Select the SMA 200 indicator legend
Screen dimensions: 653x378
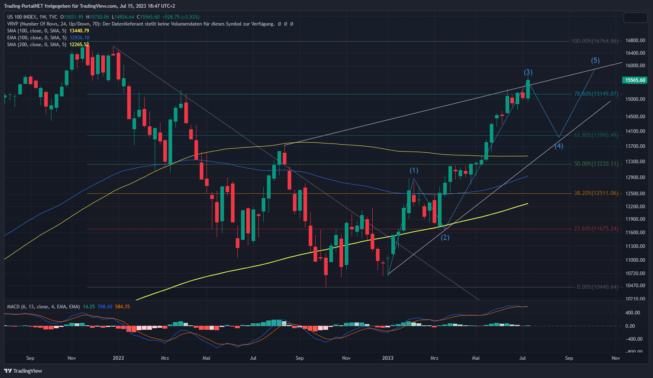36,45
